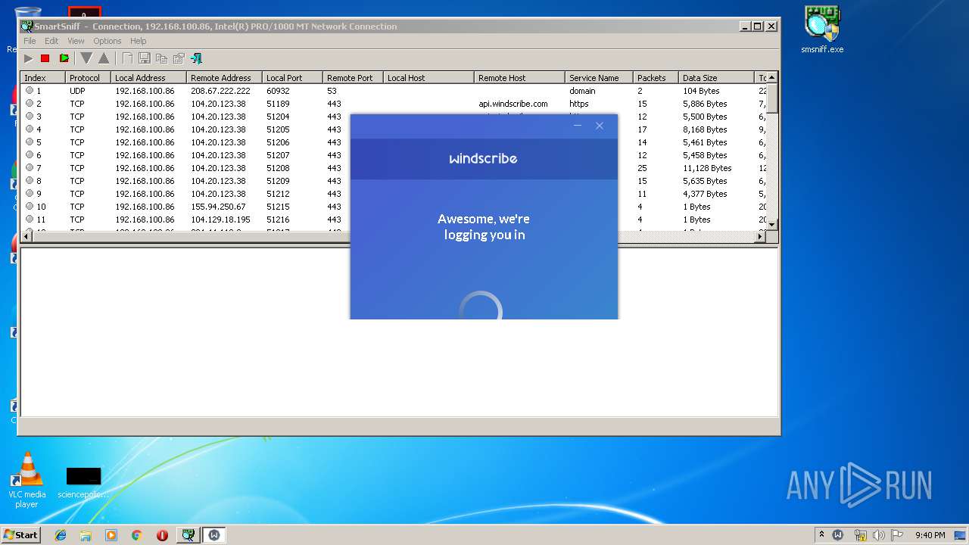The image size is (969, 545).
Task: Click horizontal scrollbar right arrow
Action: pyautogui.click(x=761, y=236)
